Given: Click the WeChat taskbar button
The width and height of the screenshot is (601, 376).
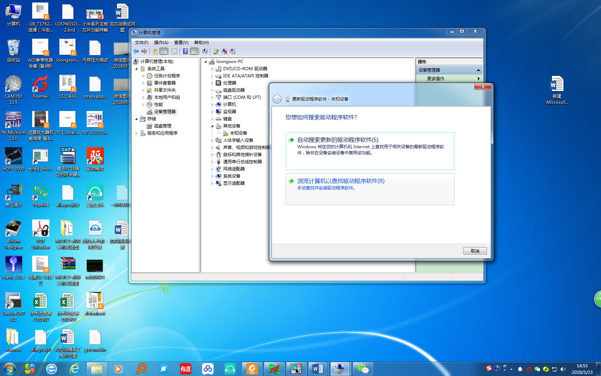Looking at the screenshot, I should point(363,369).
